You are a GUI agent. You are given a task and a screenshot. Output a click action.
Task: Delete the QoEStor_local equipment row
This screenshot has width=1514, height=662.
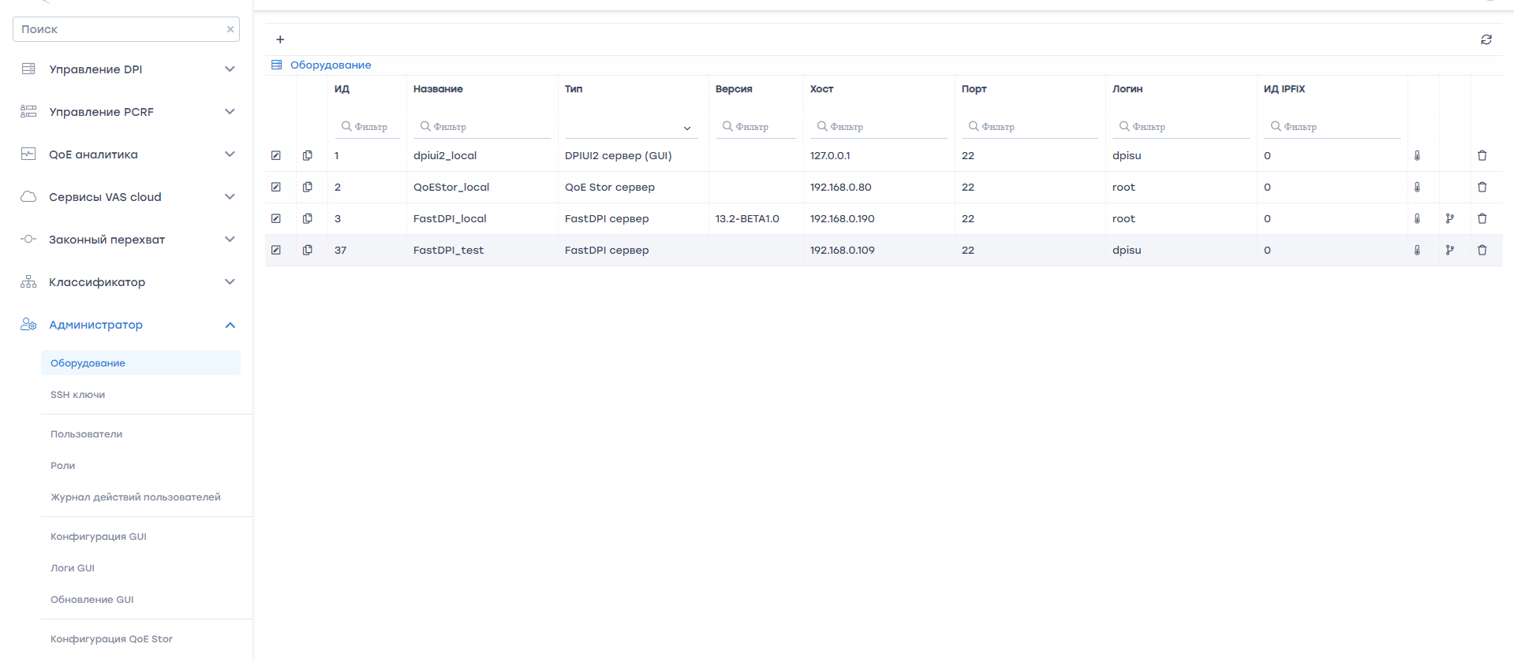1482,188
